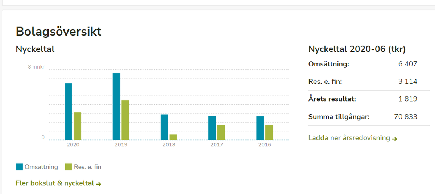Select the 2019 blue Omsättning bar
This screenshot has width=435, height=194.
coord(116,106)
